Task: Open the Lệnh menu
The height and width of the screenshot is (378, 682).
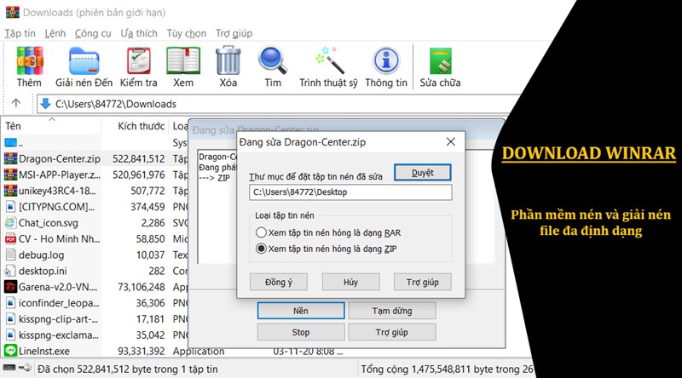Action: 55,33
